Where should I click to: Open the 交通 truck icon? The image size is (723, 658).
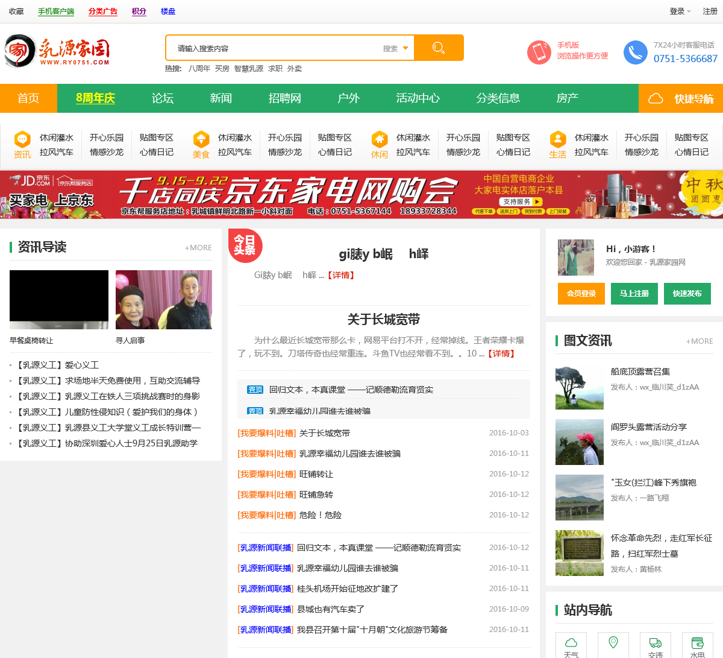point(656,643)
